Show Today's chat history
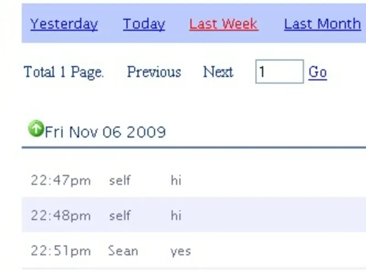366x274 pixels. [x=144, y=24]
